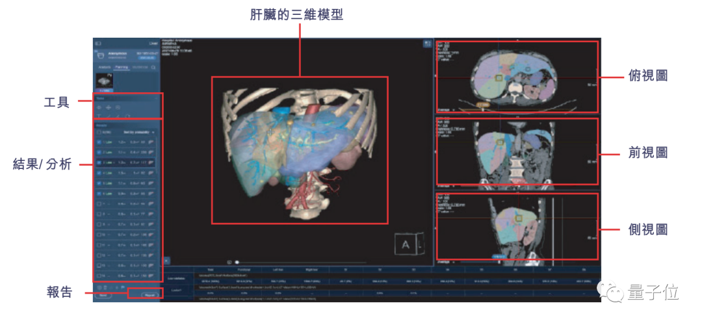The width and height of the screenshot is (702, 323).
Task: Click the flag icon on result row 1
Action: pyautogui.click(x=151, y=142)
